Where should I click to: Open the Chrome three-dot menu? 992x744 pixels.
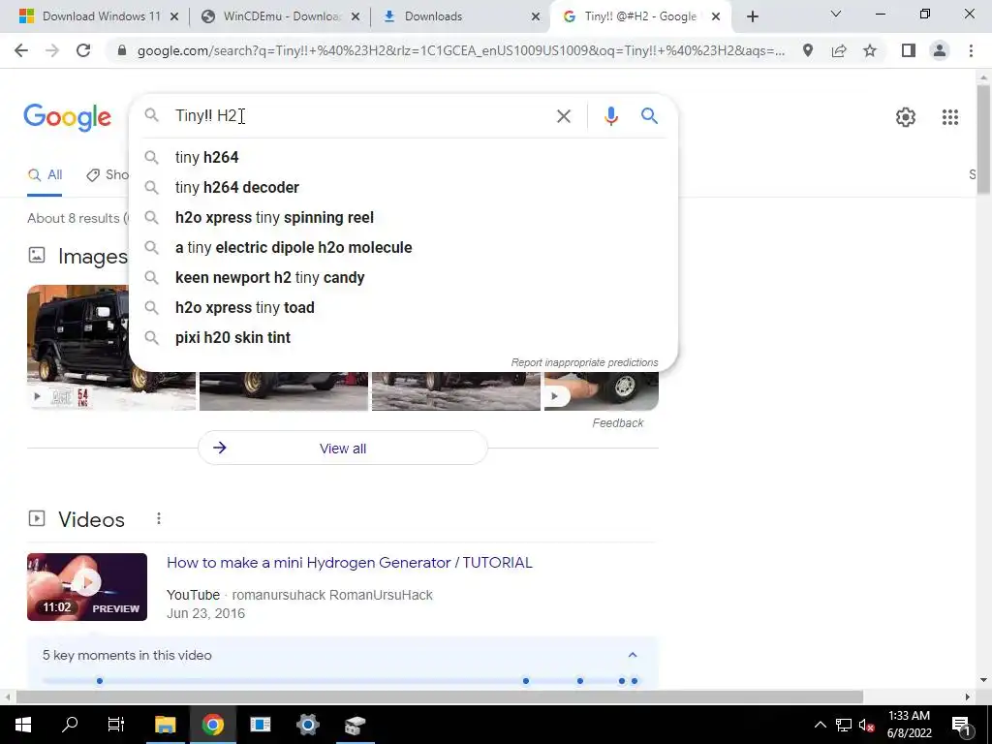971,50
